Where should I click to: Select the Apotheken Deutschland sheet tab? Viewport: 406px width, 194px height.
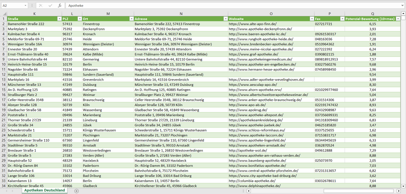pyautogui.click(x=44, y=190)
